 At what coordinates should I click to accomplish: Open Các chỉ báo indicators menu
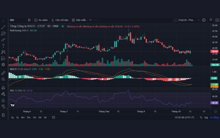click(59, 20)
